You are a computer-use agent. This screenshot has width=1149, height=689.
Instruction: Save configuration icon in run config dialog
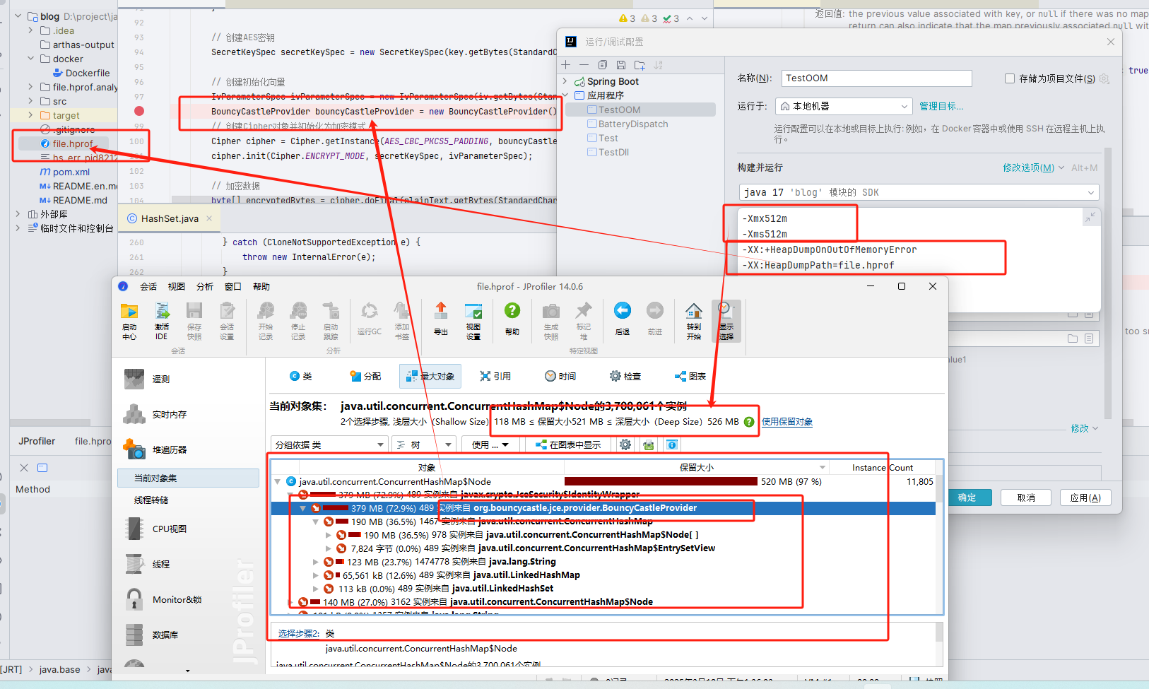click(x=621, y=65)
